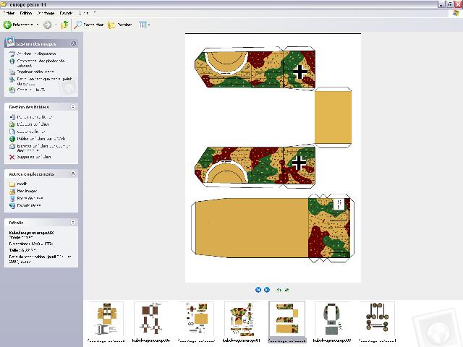
Task: Open the Affichage menu
Action: (x=46, y=13)
